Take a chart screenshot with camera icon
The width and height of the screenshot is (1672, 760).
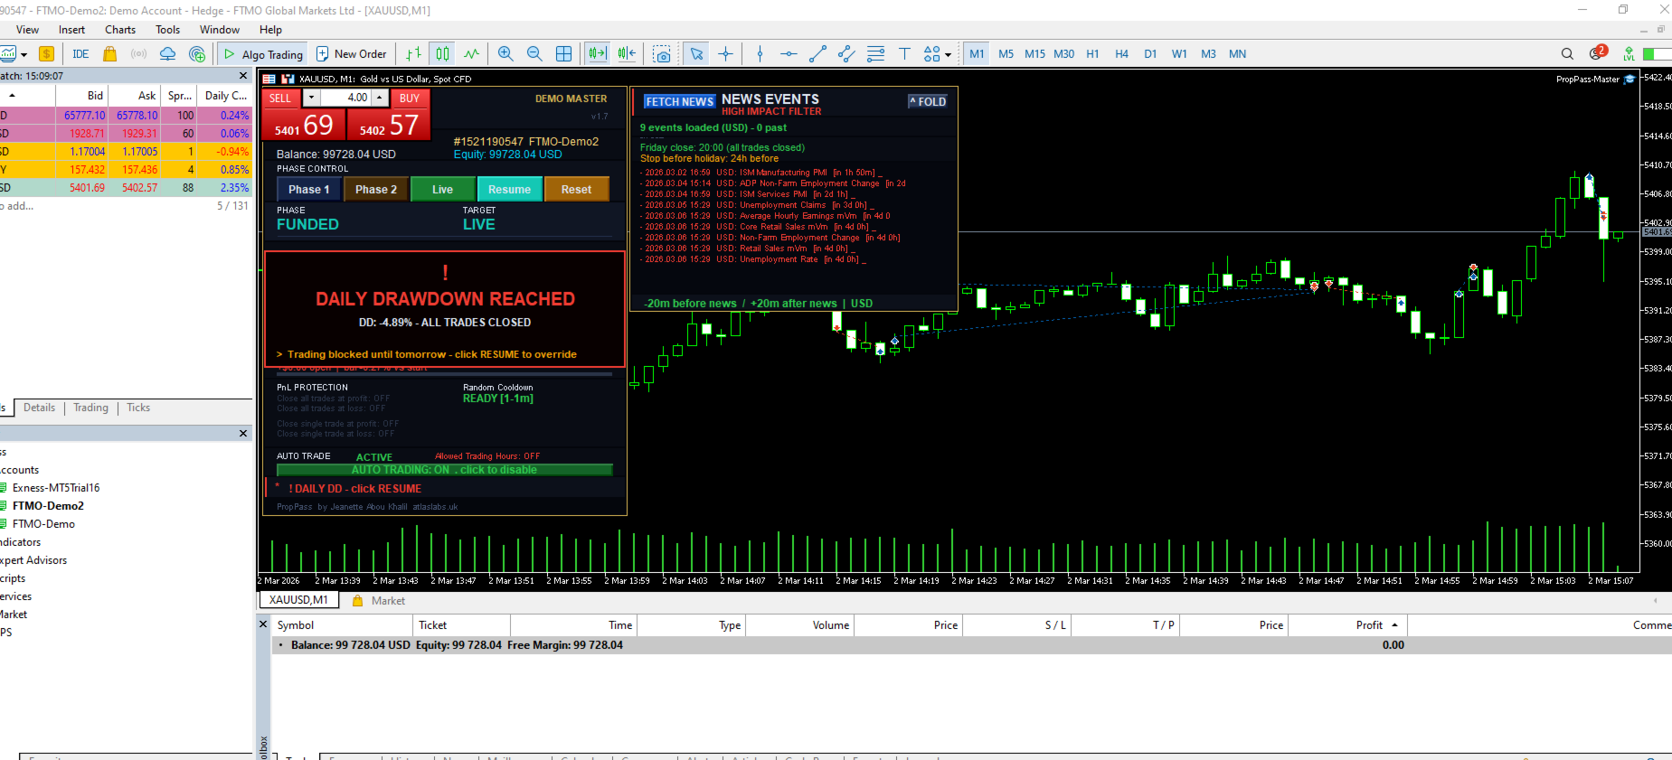pos(662,54)
